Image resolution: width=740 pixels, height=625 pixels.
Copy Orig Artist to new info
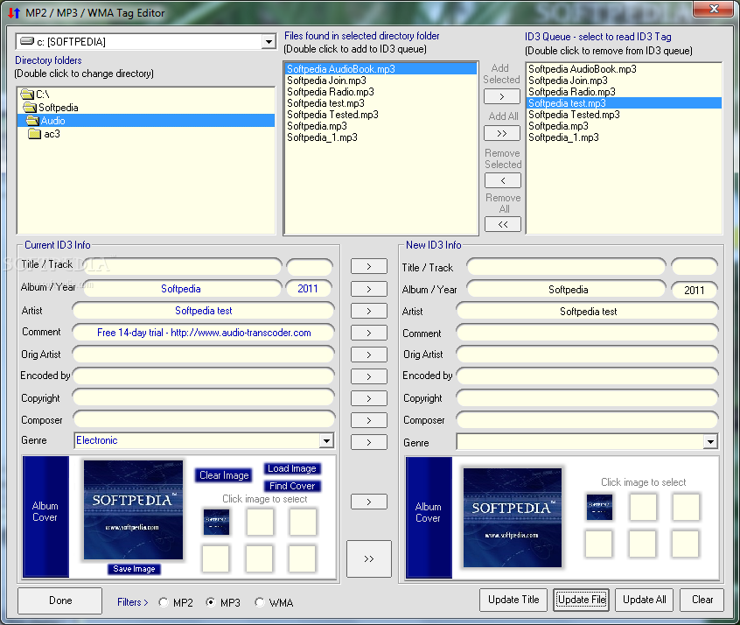click(369, 355)
